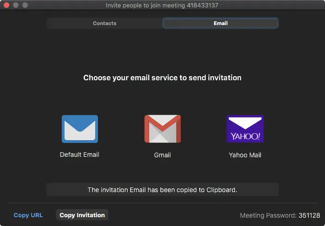The image size is (325, 226).
Task: Select the red Gmail envelope icon
Action: tap(162, 129)
